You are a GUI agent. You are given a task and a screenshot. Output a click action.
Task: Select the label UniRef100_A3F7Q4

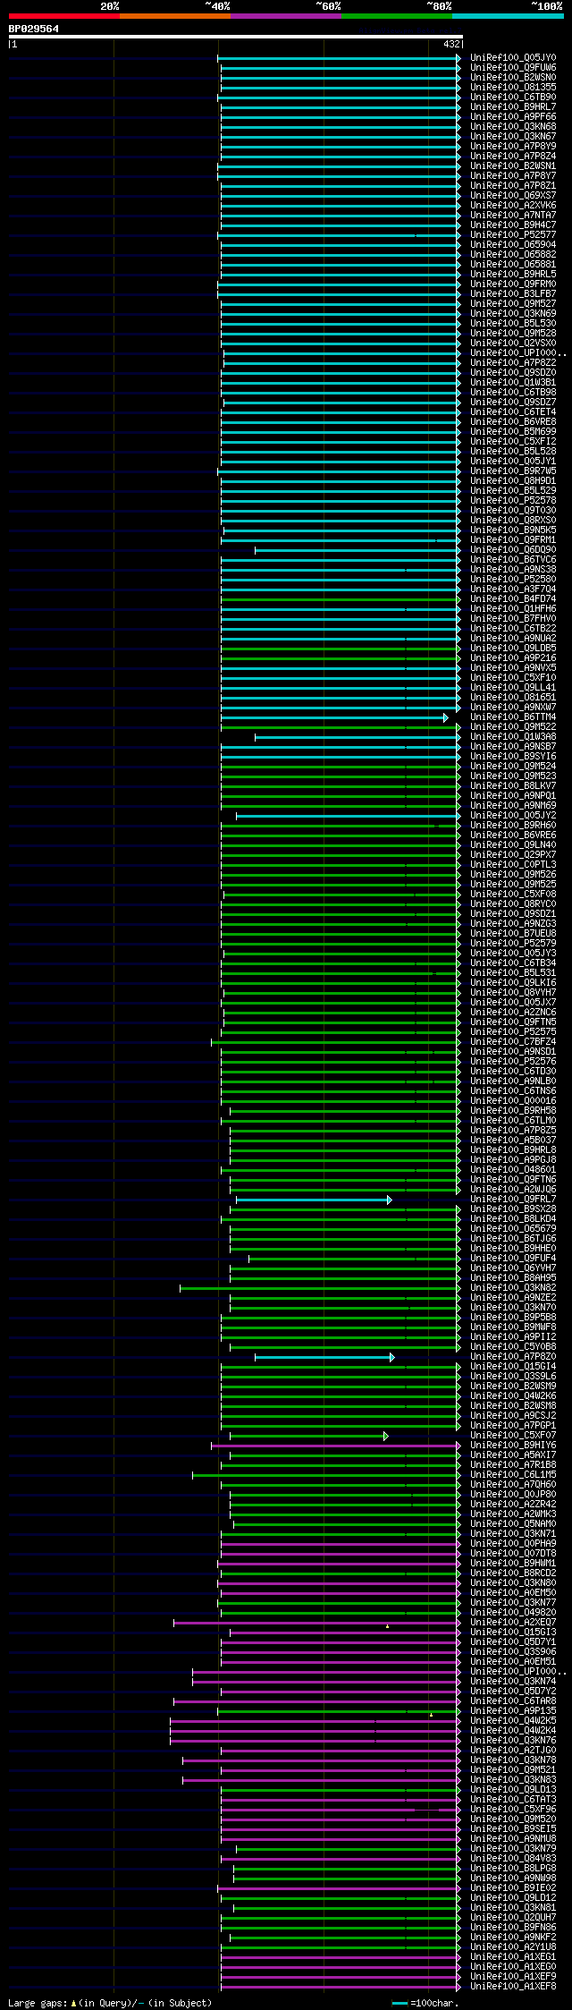513,589
